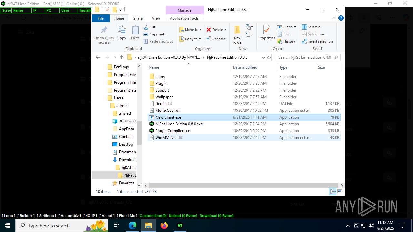Open the Home ribbon tab

click(x=119, y=18)
